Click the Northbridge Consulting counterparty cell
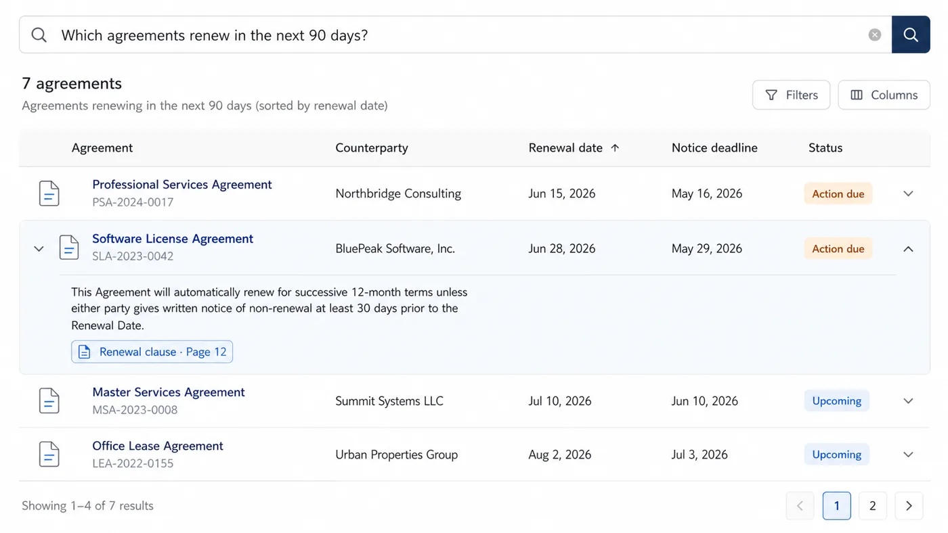 pos(398,193)
